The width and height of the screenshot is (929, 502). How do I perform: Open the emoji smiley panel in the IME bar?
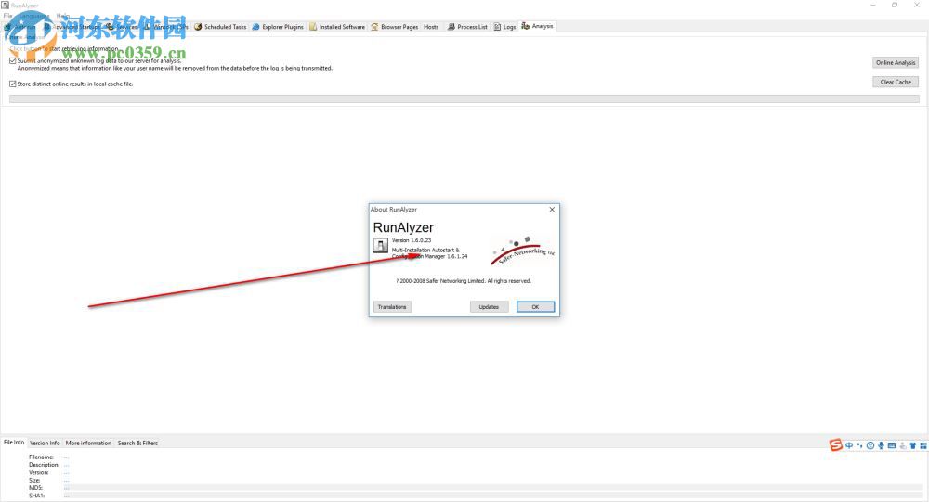click(x=870, y=445)
